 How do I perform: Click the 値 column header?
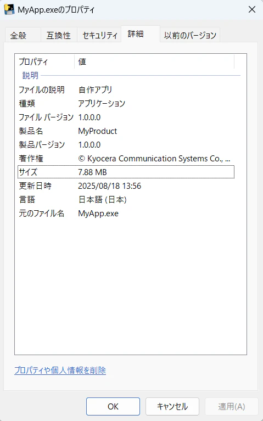(154, 62)
